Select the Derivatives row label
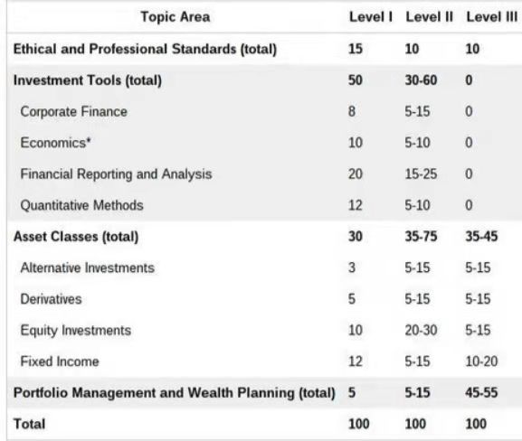Viewport: 522px width, 441px height. [x=51, y=299]
